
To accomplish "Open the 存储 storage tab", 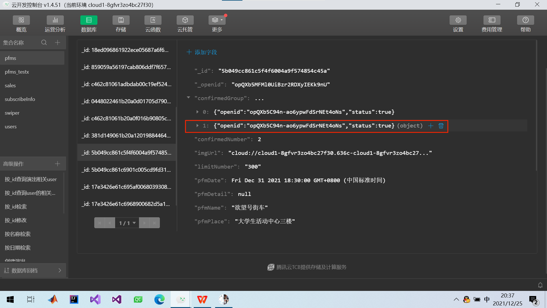I will click(x=121, y=24).
